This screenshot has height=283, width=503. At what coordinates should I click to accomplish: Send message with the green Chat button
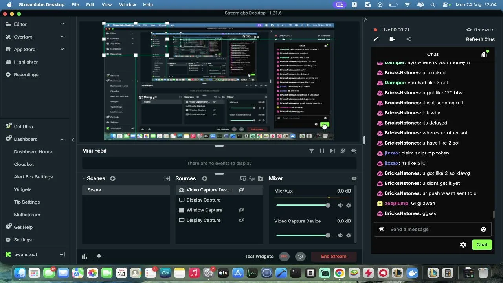[x=482, y=244]
